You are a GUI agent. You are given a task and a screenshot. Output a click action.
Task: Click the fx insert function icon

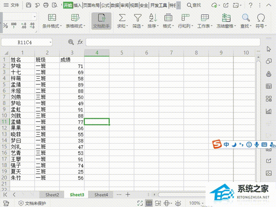(x=80, y=42)
